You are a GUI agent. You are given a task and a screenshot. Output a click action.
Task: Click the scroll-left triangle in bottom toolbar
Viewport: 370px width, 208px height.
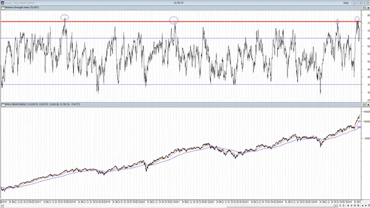click(x=363, y=206)
